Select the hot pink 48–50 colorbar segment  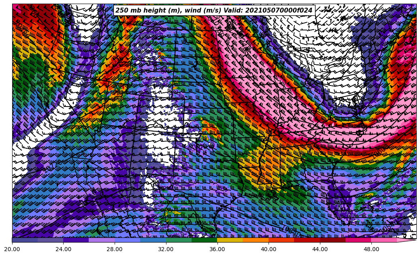(384, 240)
